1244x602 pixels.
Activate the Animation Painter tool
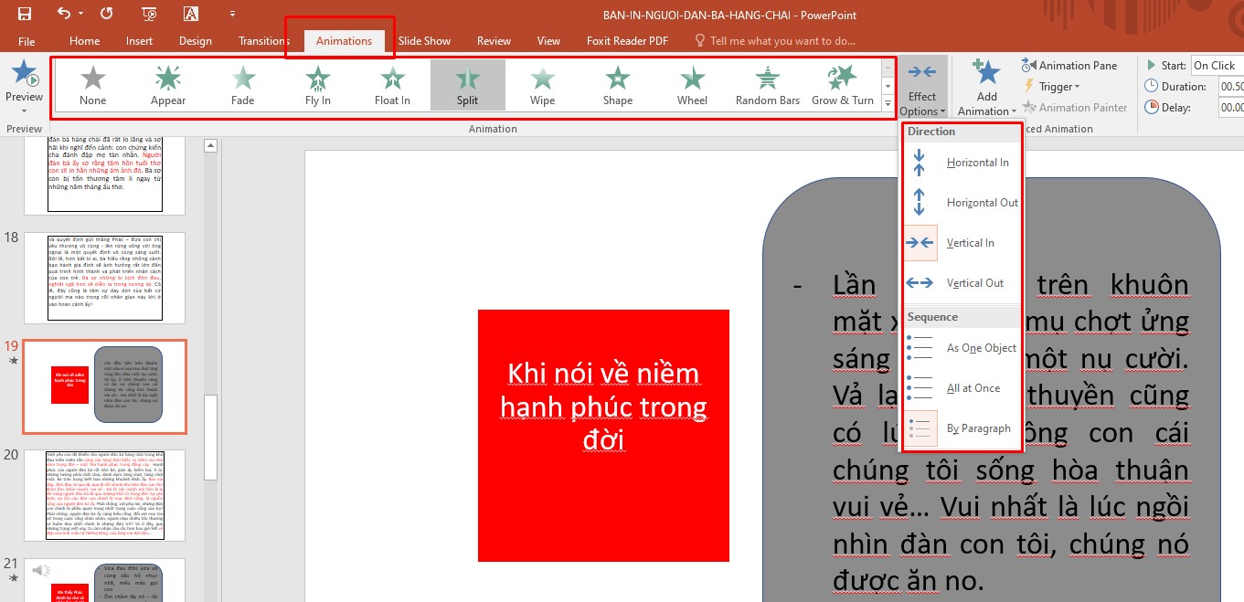[1075, 107]
